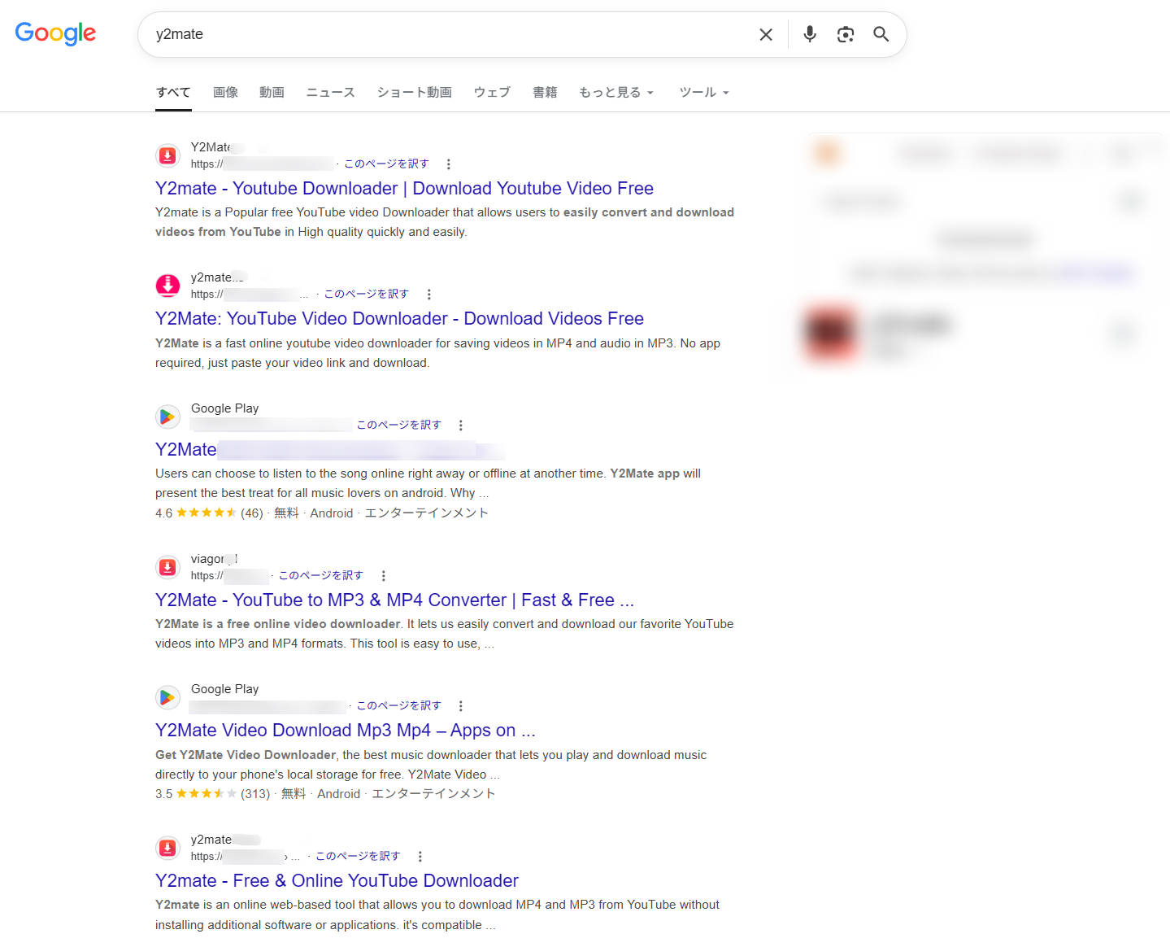Open the ショート動画 tab
The image size is (1170, 947).
[x=414, y=92]
